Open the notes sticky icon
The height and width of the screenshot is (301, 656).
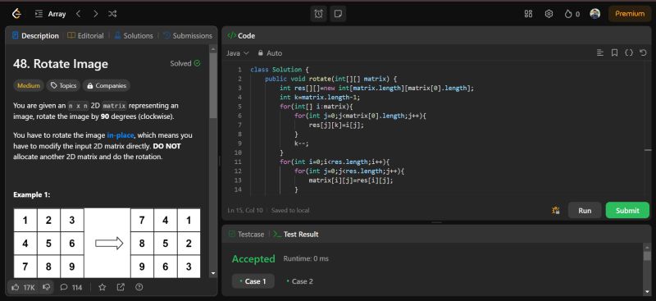point(338,14)
